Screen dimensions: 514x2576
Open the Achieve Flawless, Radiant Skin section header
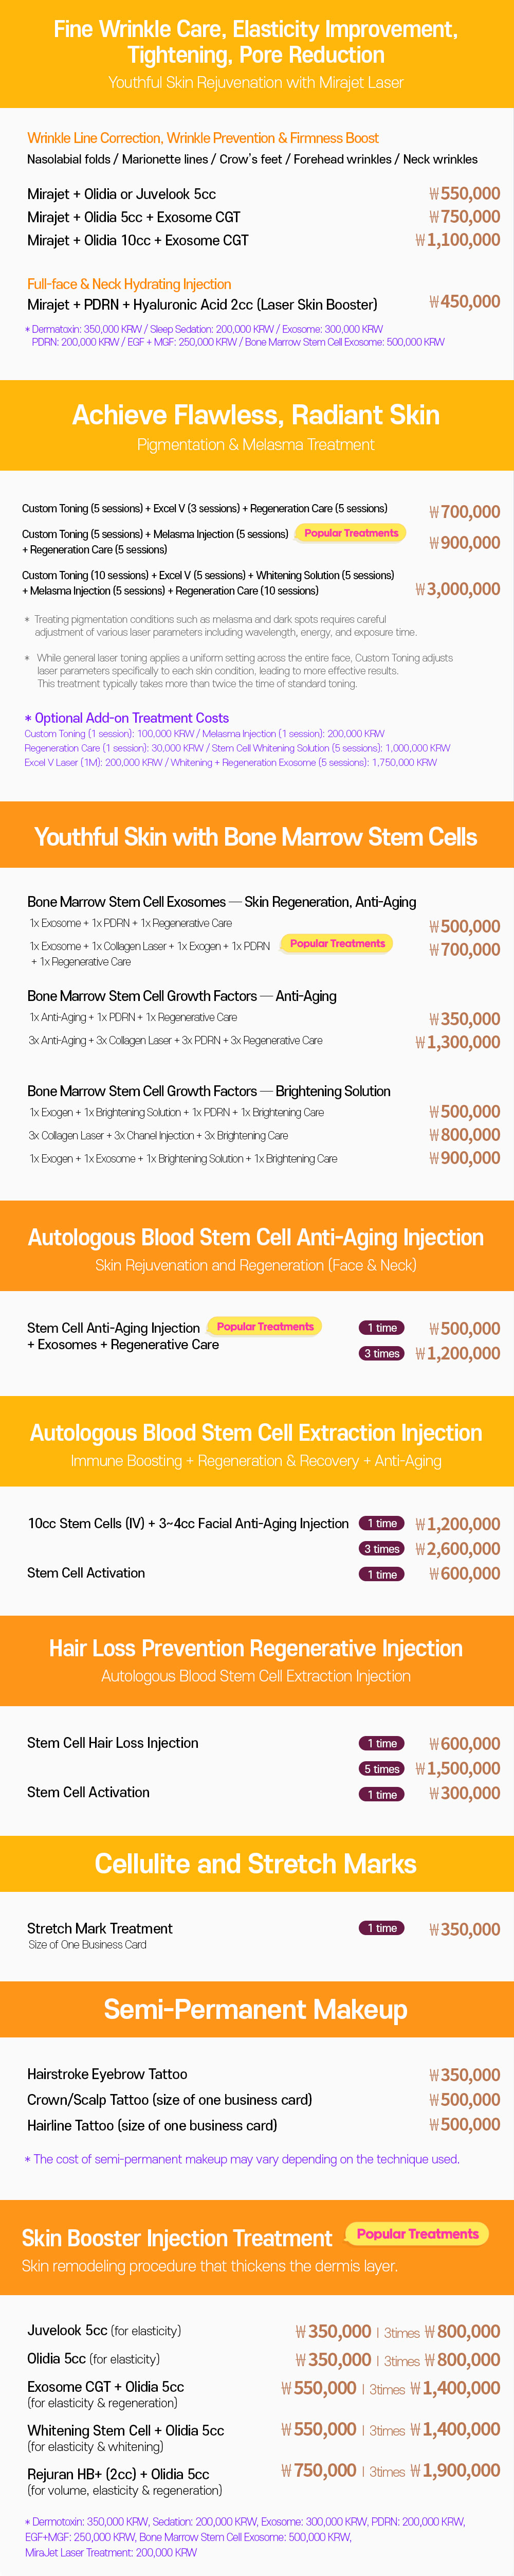[257, 425]
